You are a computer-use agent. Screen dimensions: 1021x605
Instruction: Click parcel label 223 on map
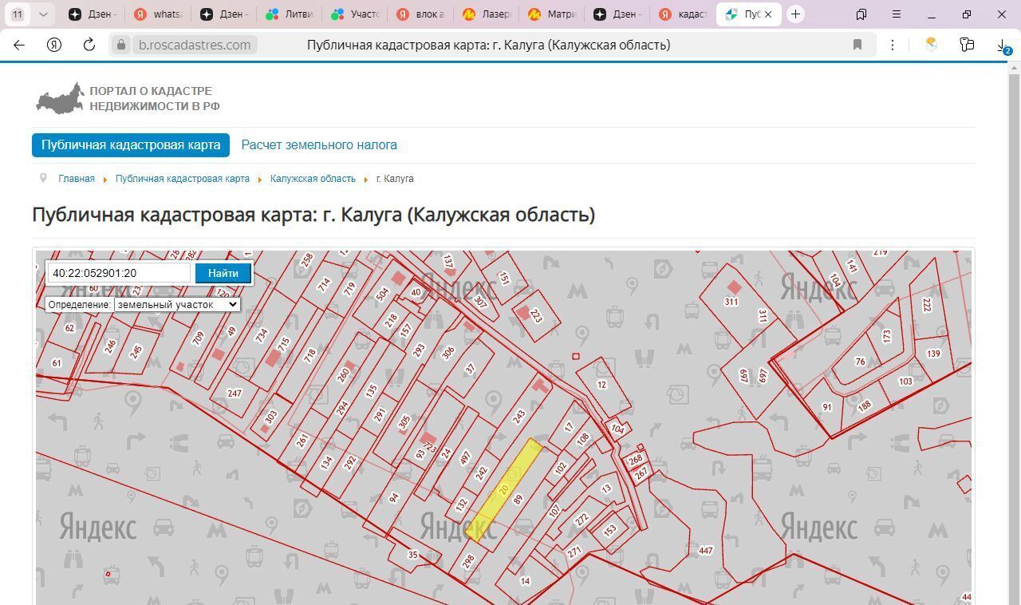[536, 317]
